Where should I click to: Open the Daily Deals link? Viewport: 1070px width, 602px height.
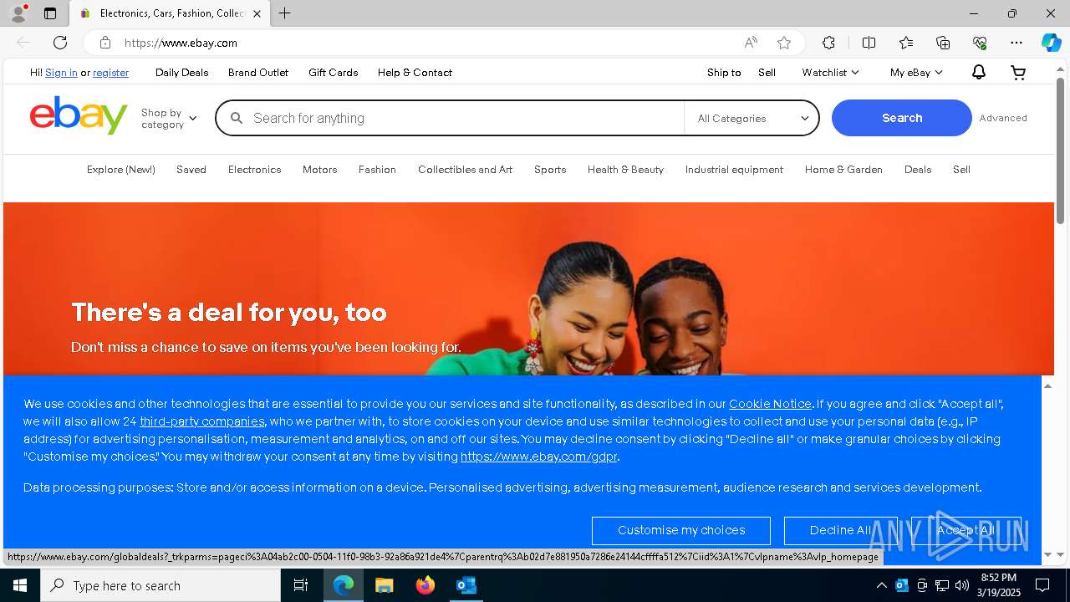[x=181, y=73]
